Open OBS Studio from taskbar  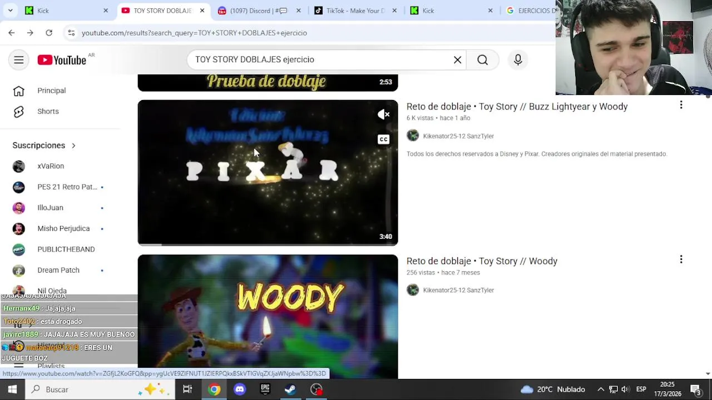(317, 389)
